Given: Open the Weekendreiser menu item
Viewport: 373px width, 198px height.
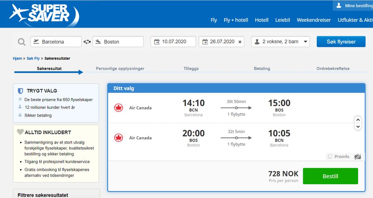Looking at the screenshot, I should 314,20.
